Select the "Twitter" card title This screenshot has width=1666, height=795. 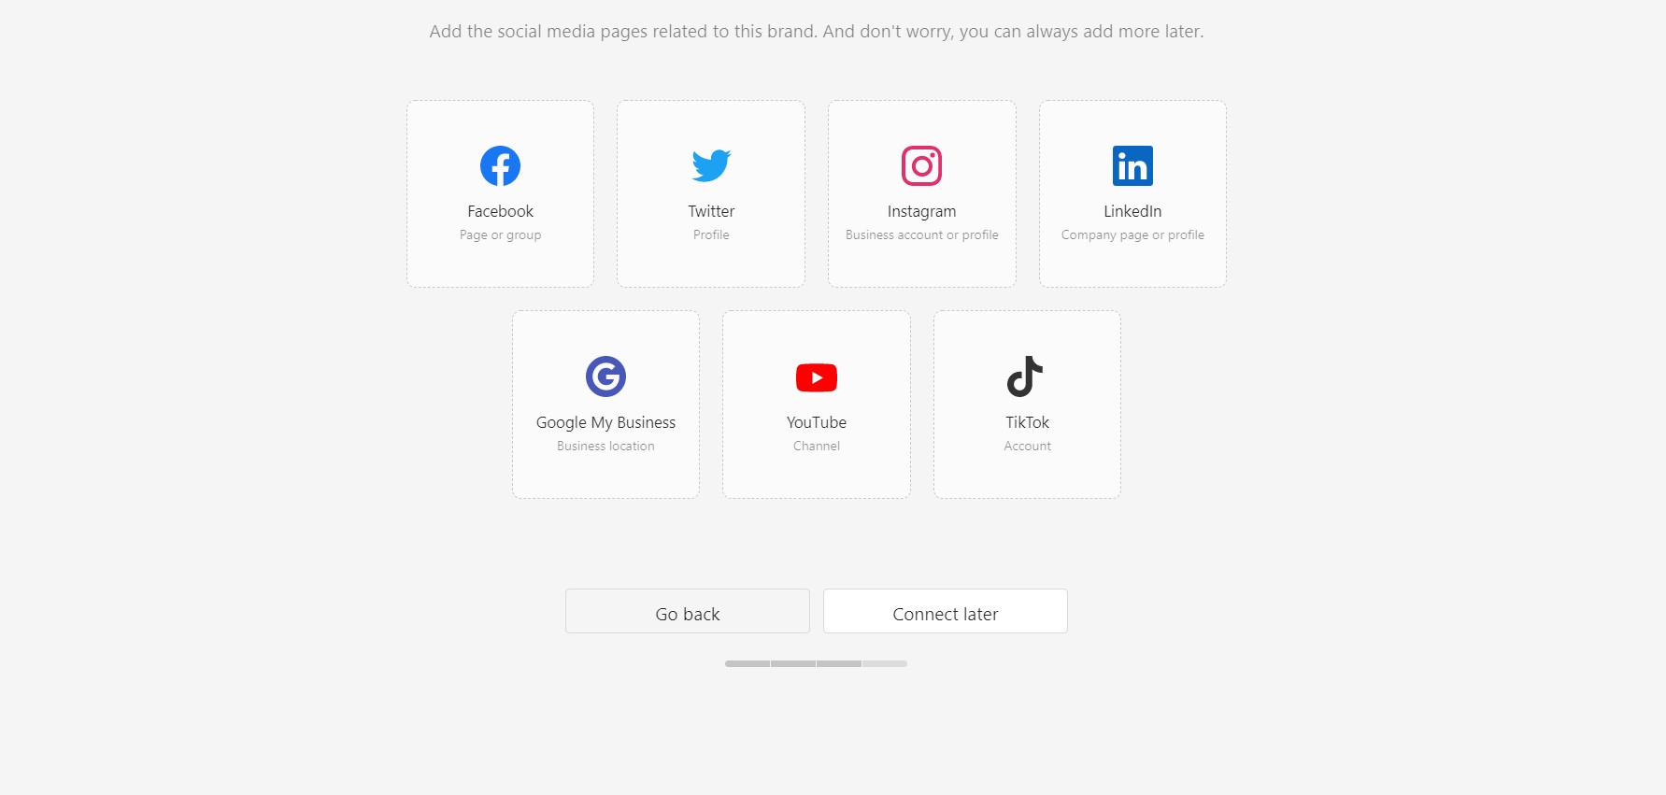711,211
